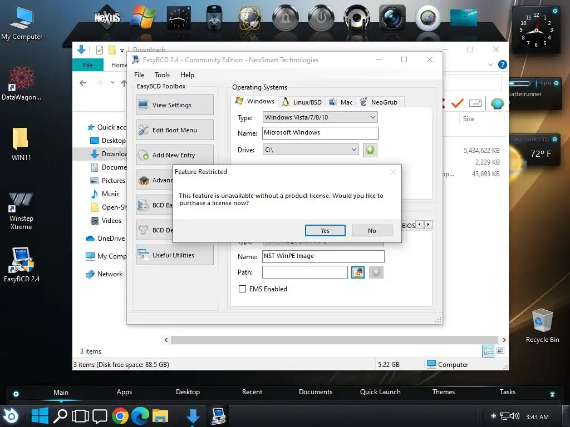Click globe icon in top dock
Viewport: 570px width, 427px height.
249,17
